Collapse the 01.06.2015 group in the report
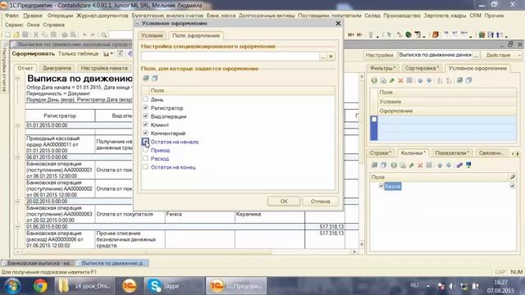This screenshot has width=525, height=295. coord(18,226)
